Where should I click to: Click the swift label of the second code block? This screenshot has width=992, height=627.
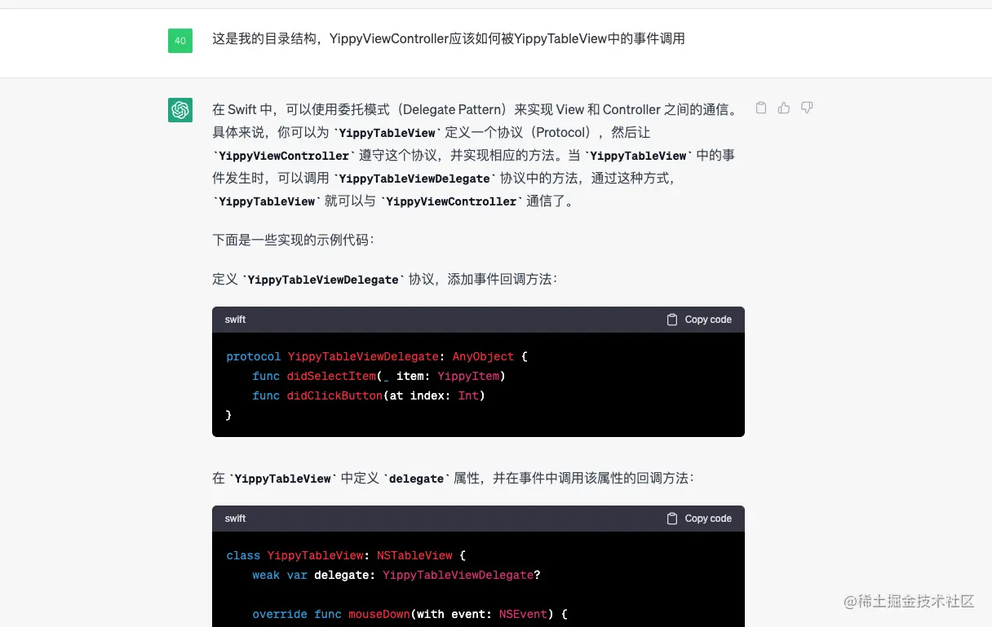(235, 519)
